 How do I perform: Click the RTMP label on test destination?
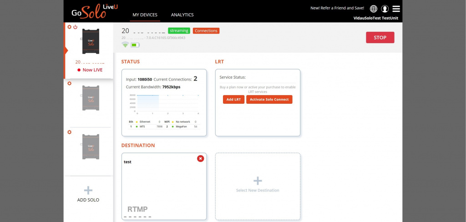(x=137, y=209)
